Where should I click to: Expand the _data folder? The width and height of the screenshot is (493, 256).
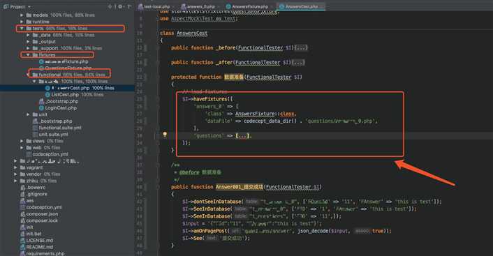point(28,35)
